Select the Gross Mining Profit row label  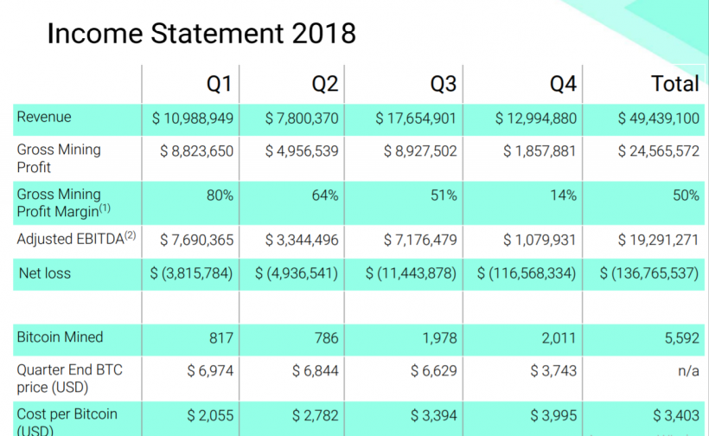(x=59, y=157)
